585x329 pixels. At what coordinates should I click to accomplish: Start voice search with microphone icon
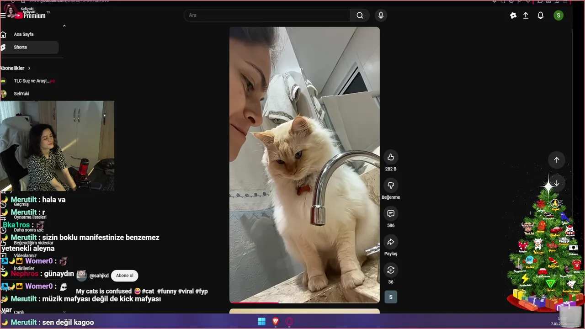pyautogui.click(x=381, y=15)
